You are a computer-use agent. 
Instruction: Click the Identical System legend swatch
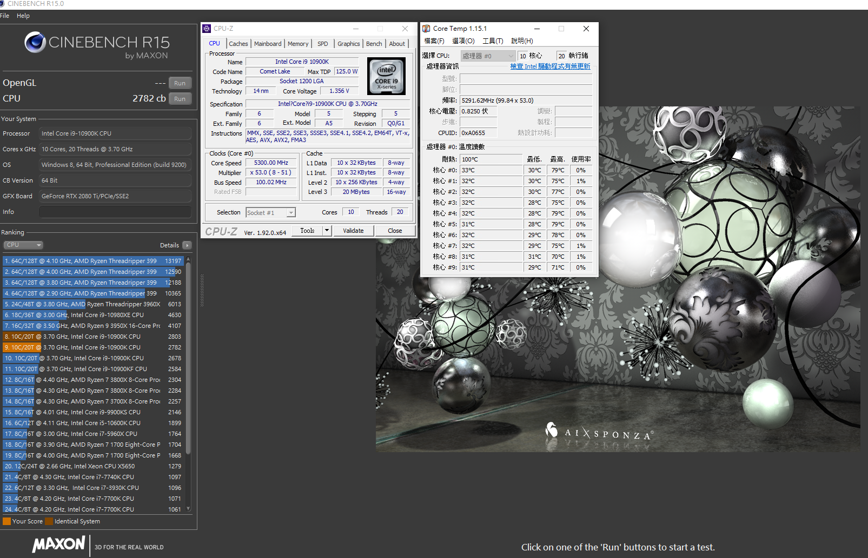(x=49, y=521)
